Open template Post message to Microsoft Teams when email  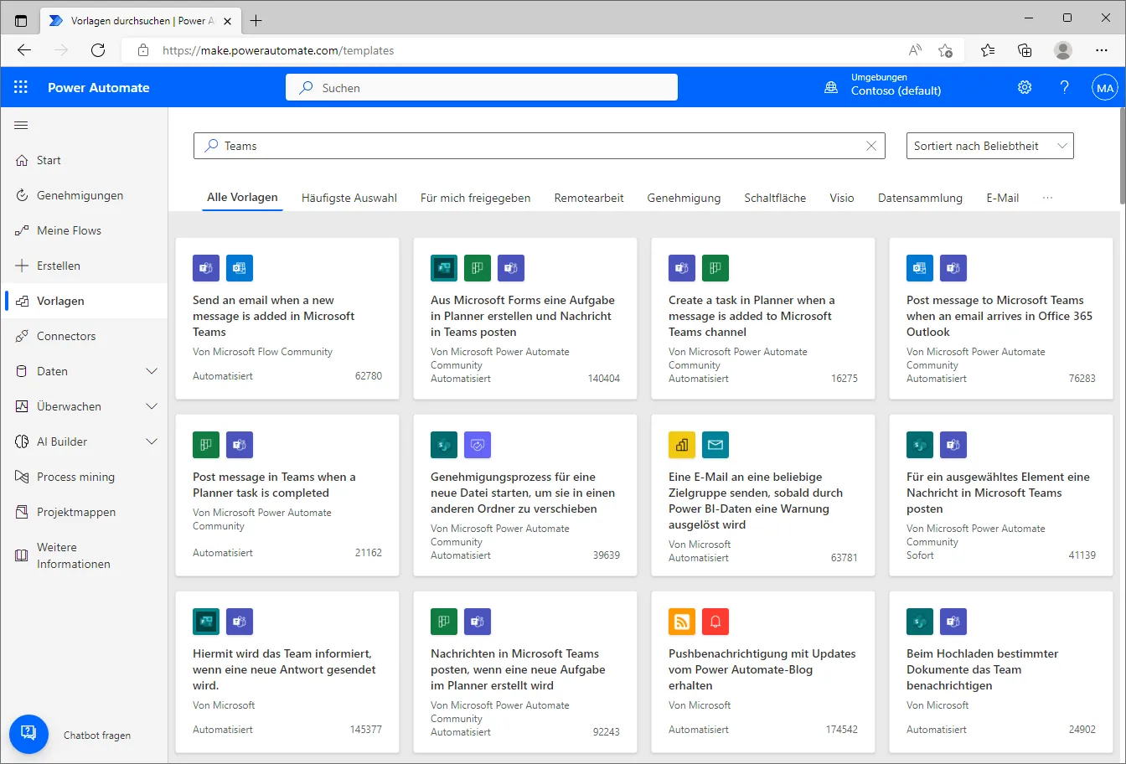pos(1001,318)
